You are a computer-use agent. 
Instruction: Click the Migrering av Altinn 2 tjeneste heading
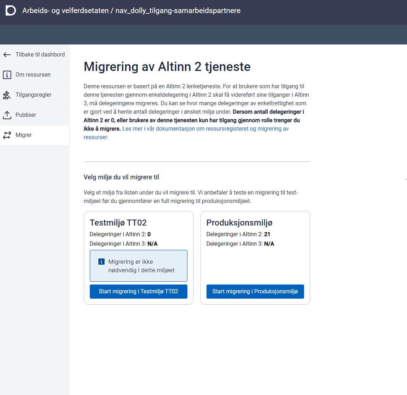click(x=167, y=67)
